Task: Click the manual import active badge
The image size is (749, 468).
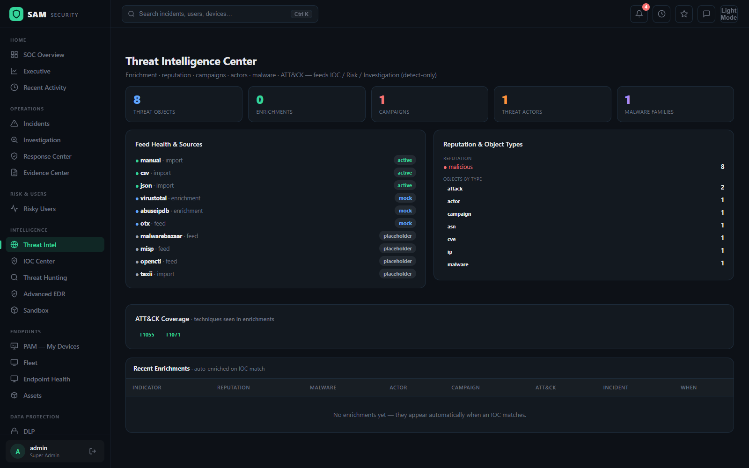Action: point(405,160)
